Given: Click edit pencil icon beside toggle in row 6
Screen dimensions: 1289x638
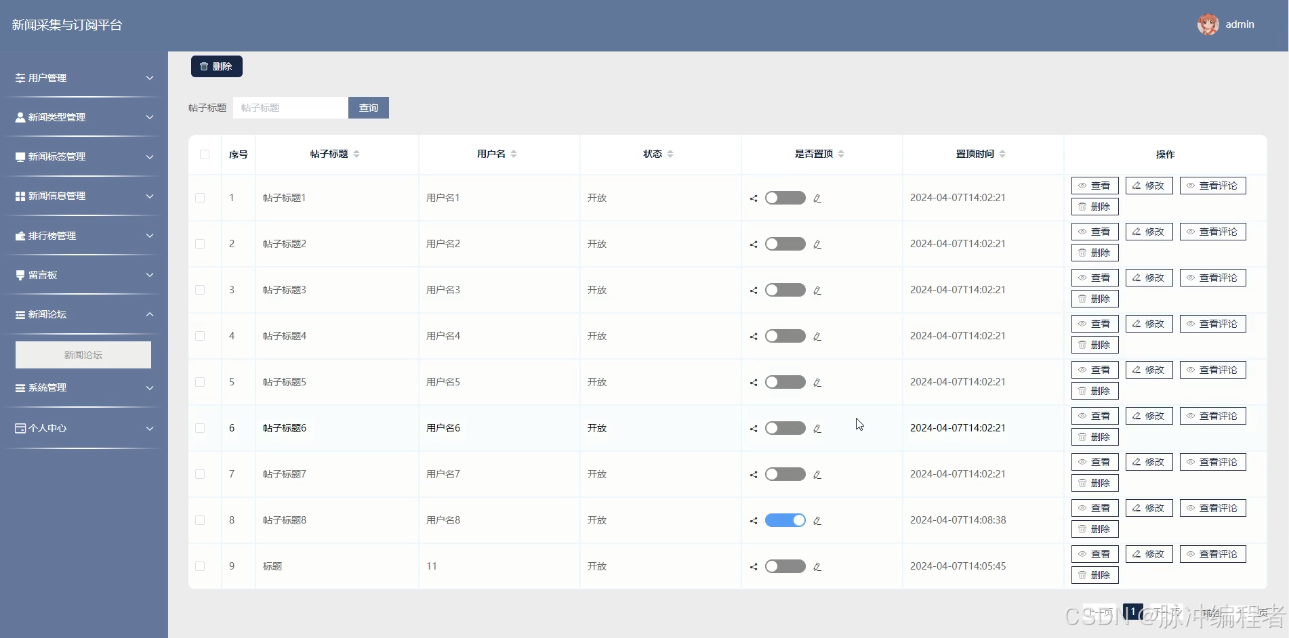Looking at the screenshot, I should coord(817,429).
